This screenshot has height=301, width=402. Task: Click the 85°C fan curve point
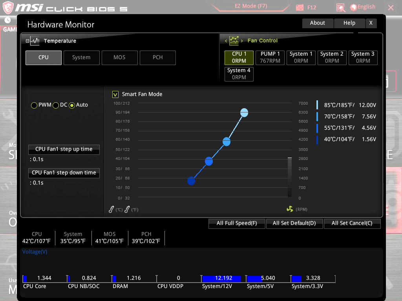tap(244, 112)
